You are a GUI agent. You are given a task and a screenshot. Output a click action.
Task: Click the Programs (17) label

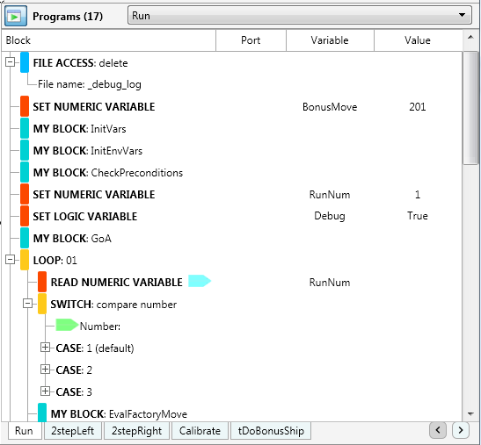[68, 16]
